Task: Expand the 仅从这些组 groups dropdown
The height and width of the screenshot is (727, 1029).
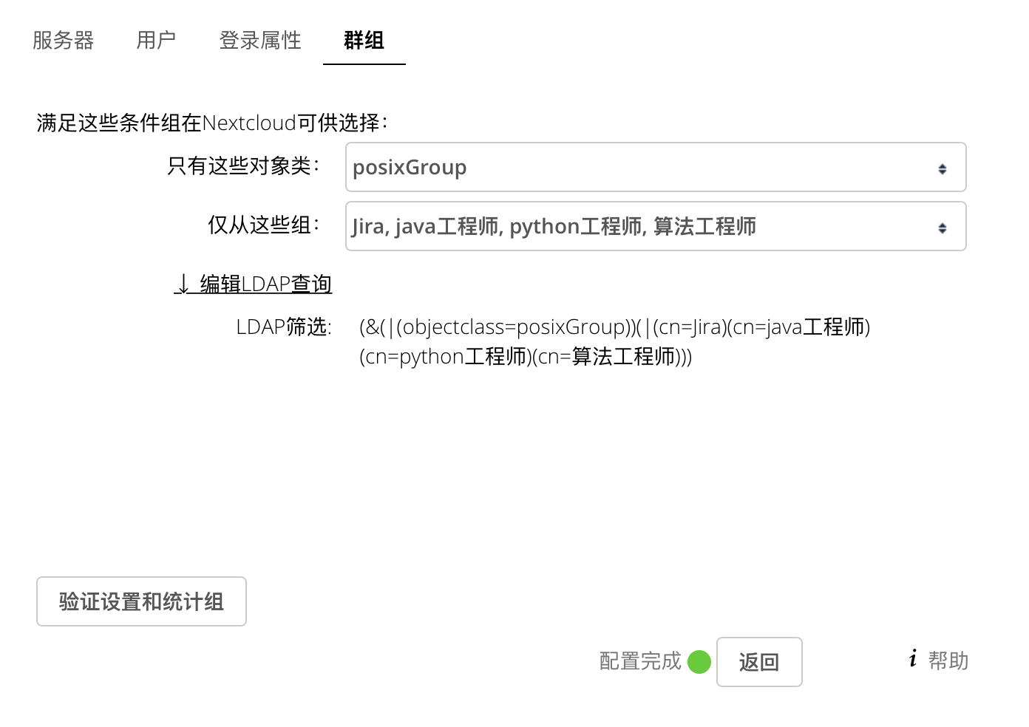Action: [656, 226]
